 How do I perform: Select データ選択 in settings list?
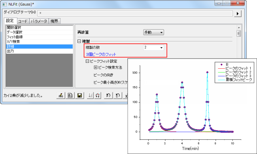pos(39,32)
